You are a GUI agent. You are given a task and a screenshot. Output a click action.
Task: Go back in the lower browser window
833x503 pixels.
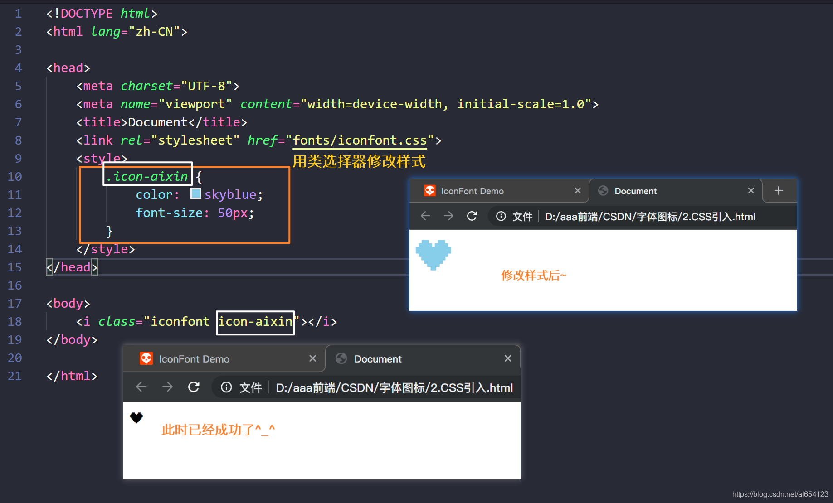(x=141, y=387)
